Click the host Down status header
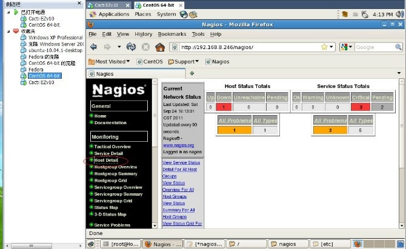This screenshot has height=249, width=406. (224, 98)
